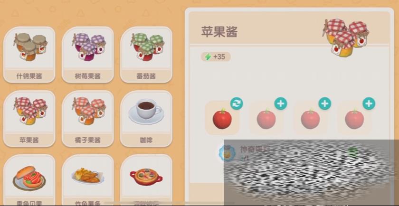Hit the plus on the last apple slot
This screenshot has width=399, height=206.
369,104
